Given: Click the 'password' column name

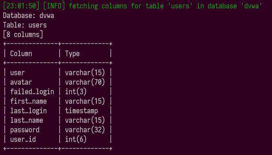Looking at the screenshot, I should [x=25, y=130].
